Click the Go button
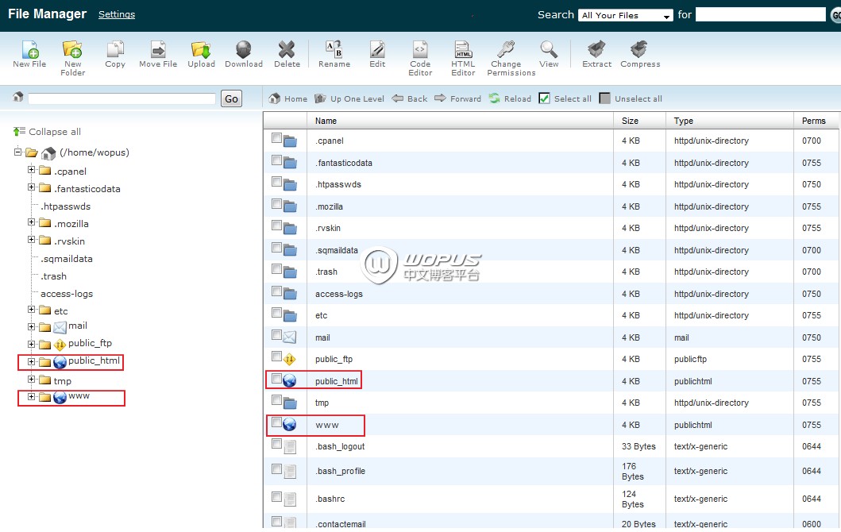 tap(231, 98)
